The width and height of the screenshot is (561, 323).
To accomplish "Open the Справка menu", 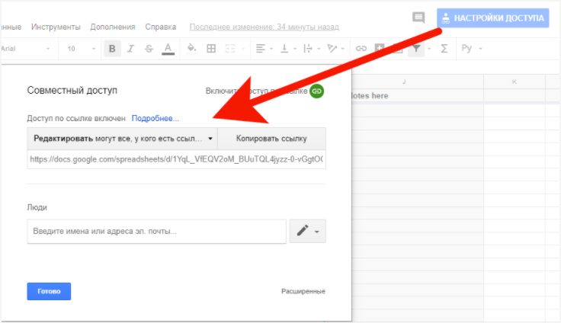I will pos(160,27).
